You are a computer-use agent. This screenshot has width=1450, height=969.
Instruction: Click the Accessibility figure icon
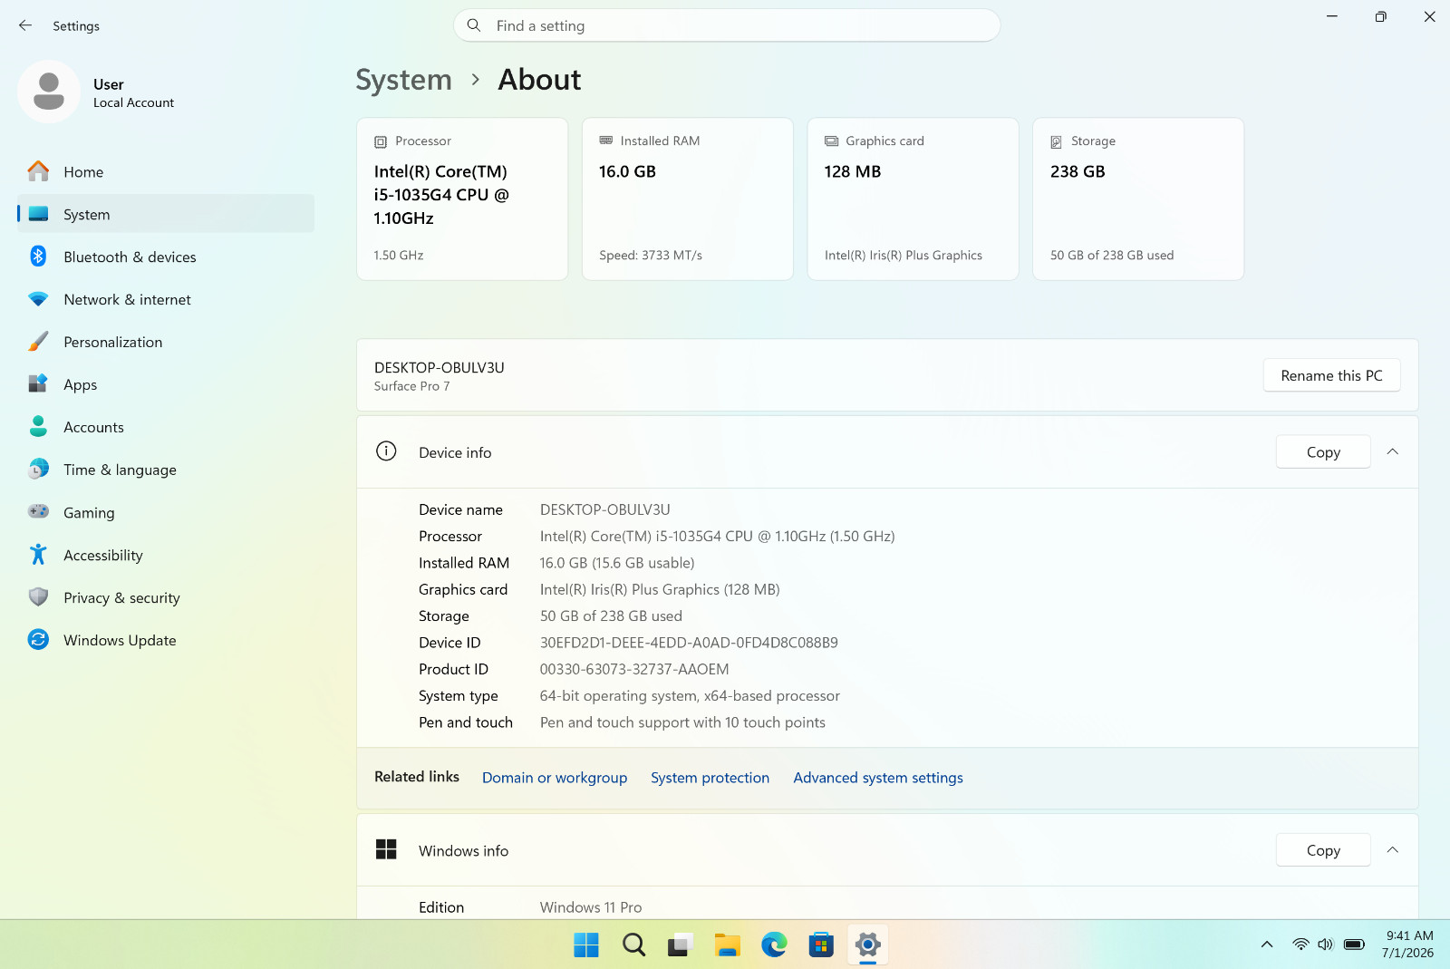(38, 555)
